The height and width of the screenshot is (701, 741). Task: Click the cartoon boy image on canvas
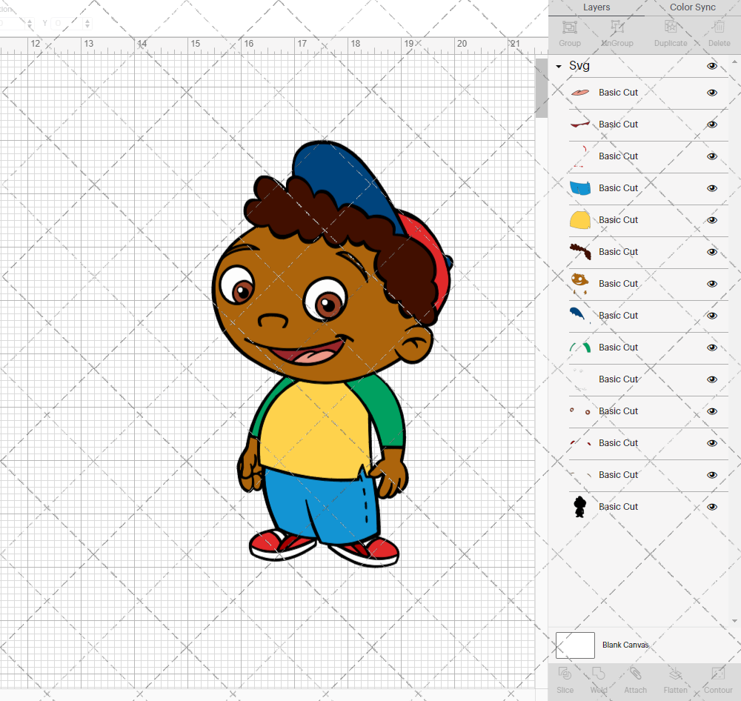click(332, 353)
